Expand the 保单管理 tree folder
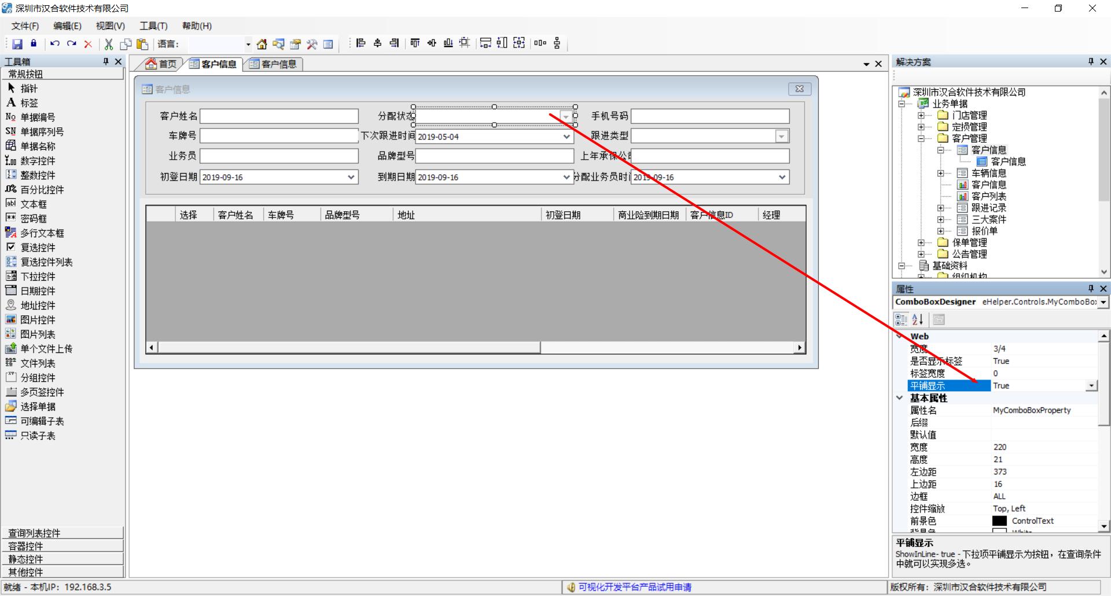Screen dimensions: 1111x596 (921, 242)
